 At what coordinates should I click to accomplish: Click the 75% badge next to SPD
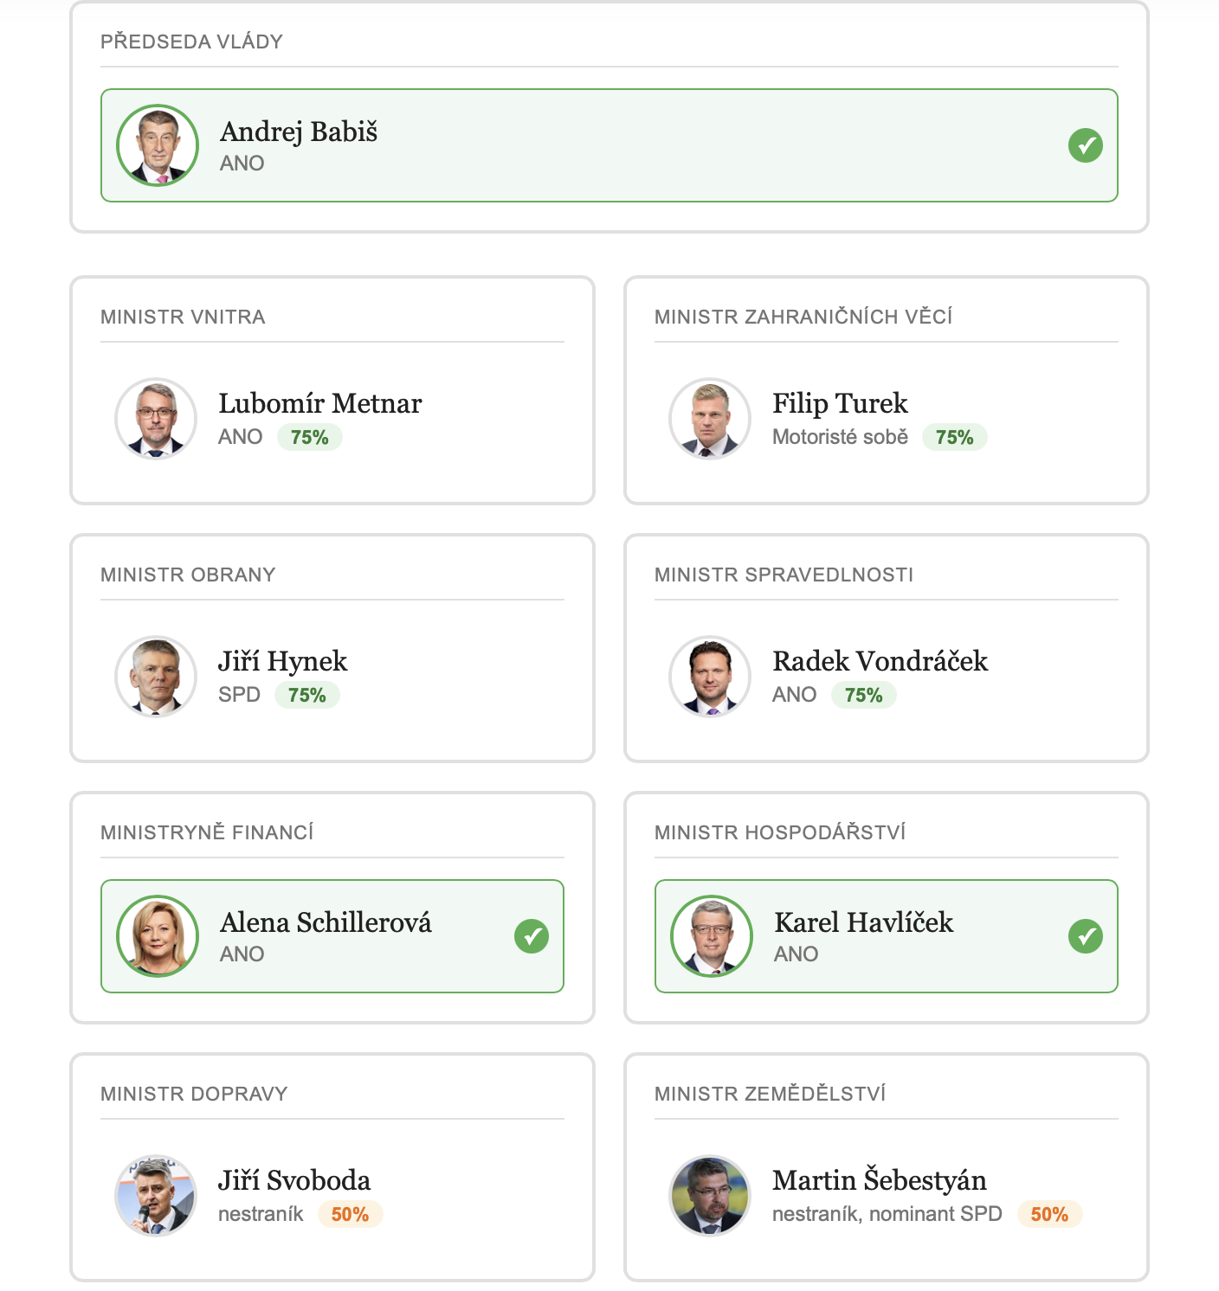click(307, 695)
